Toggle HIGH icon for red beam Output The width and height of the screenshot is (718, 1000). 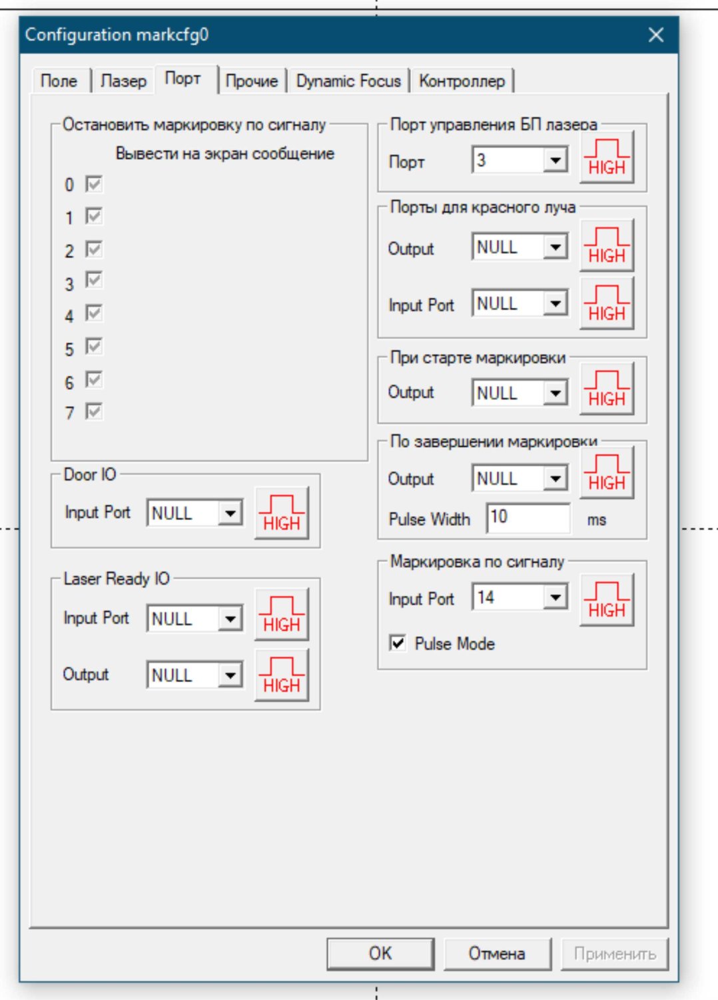tap(606, 247)
